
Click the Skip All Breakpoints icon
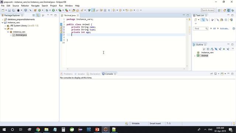[30, 10]
